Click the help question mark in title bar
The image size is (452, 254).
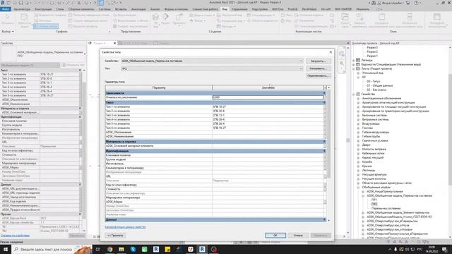click(x=416, y=3)
